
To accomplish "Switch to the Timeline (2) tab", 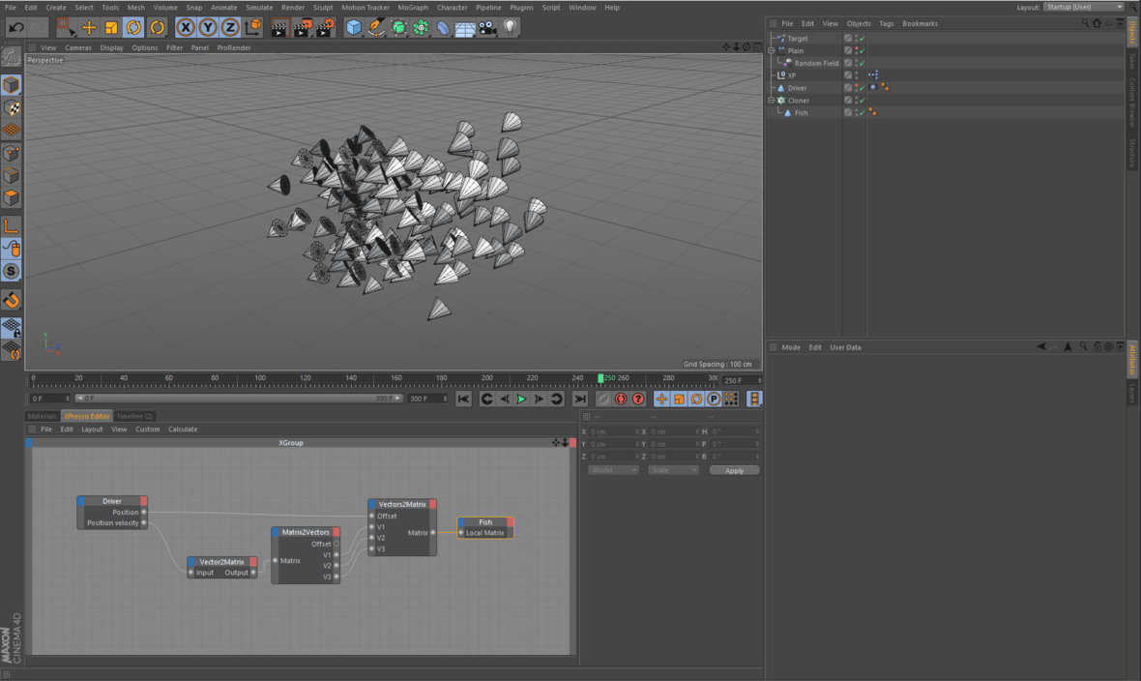I will tap(135, 416).
